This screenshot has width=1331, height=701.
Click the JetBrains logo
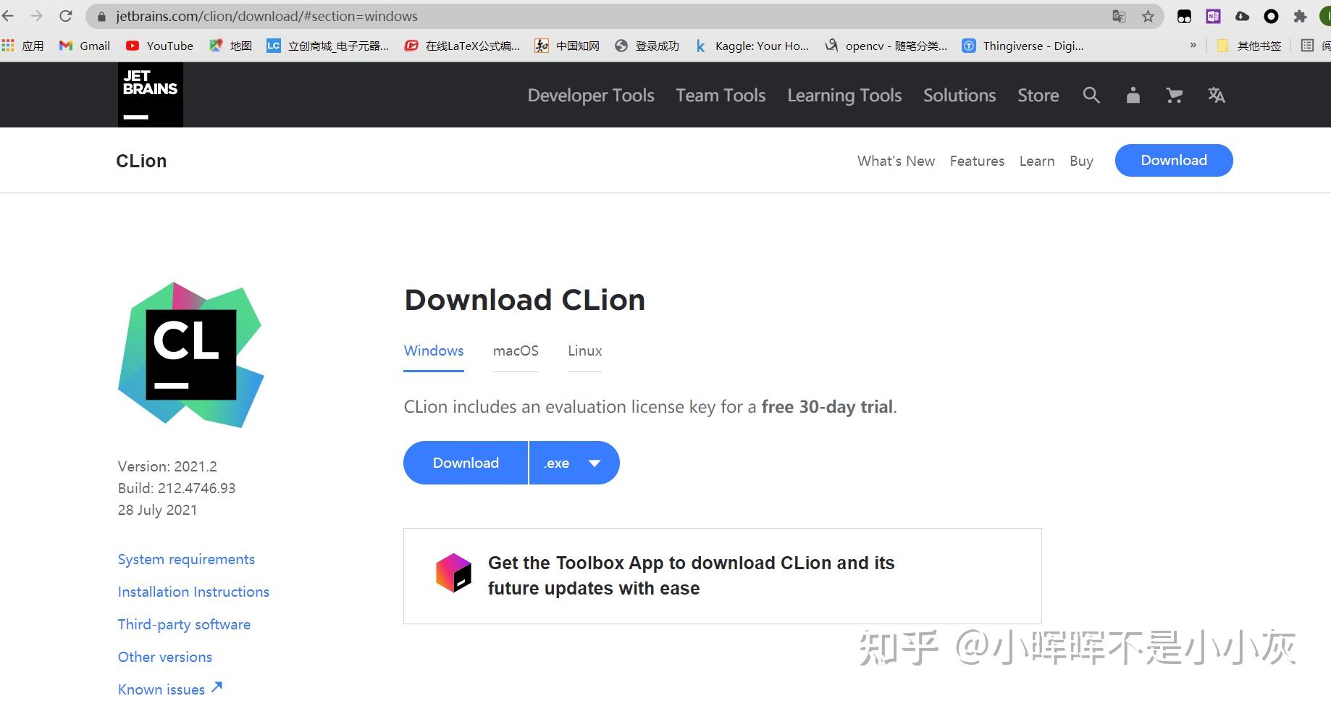(x=150, y=94)
